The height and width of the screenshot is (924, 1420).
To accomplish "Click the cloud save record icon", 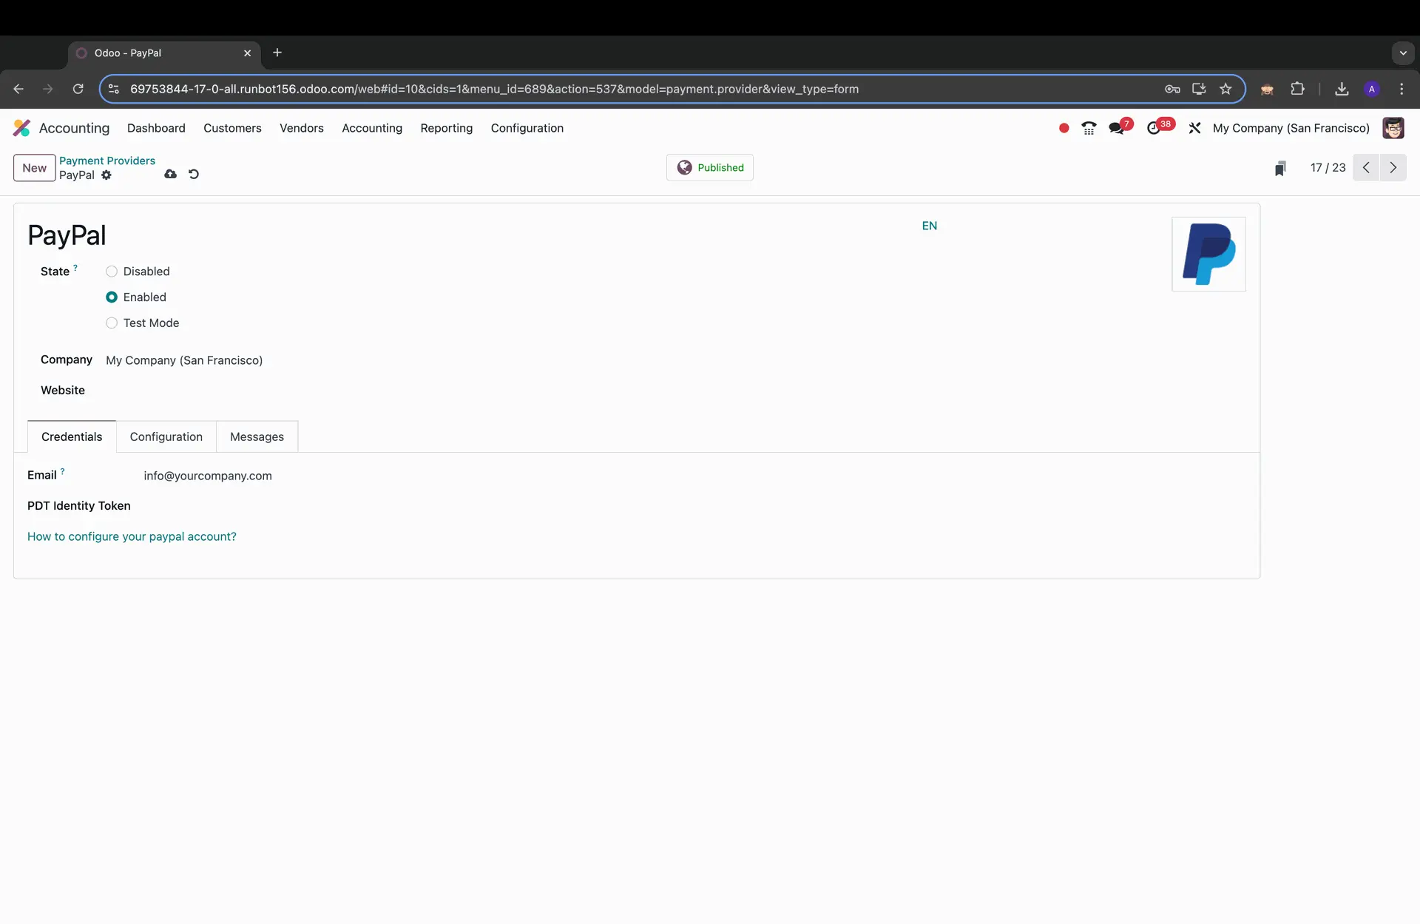I will (170, 174).
